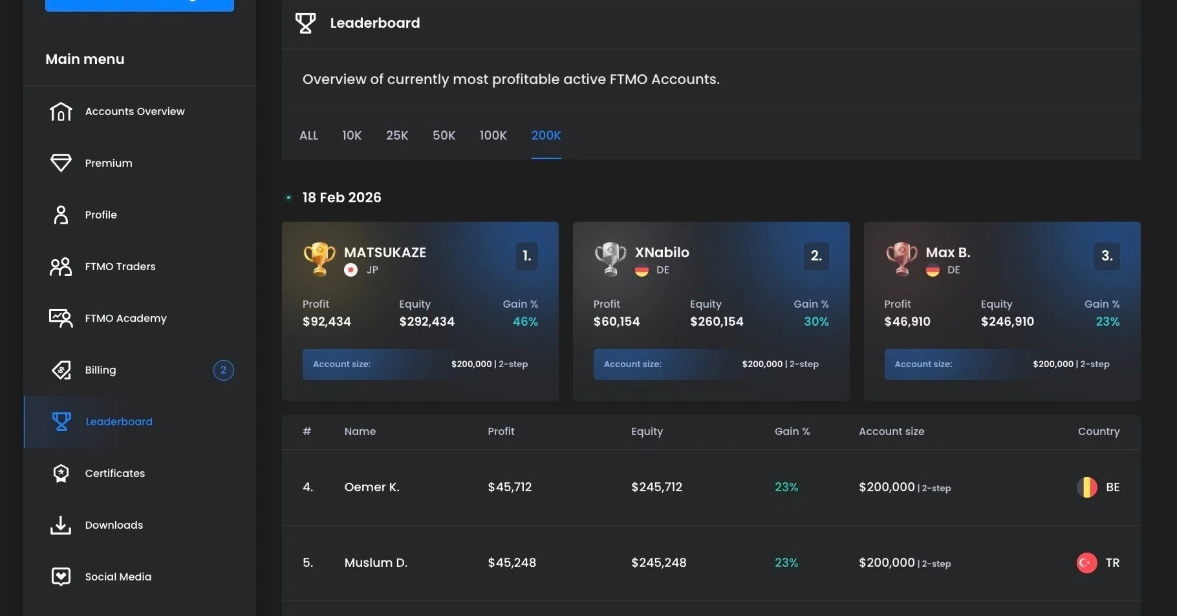
Task: Switch to the 10K account size tab
Action: click(x=351, y=136)
